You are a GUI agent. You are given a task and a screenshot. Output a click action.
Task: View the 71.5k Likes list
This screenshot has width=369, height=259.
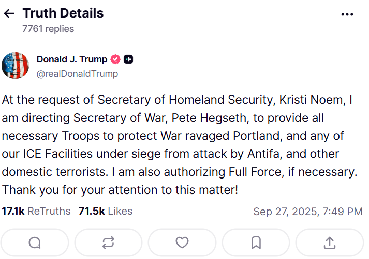coord(105,211)
